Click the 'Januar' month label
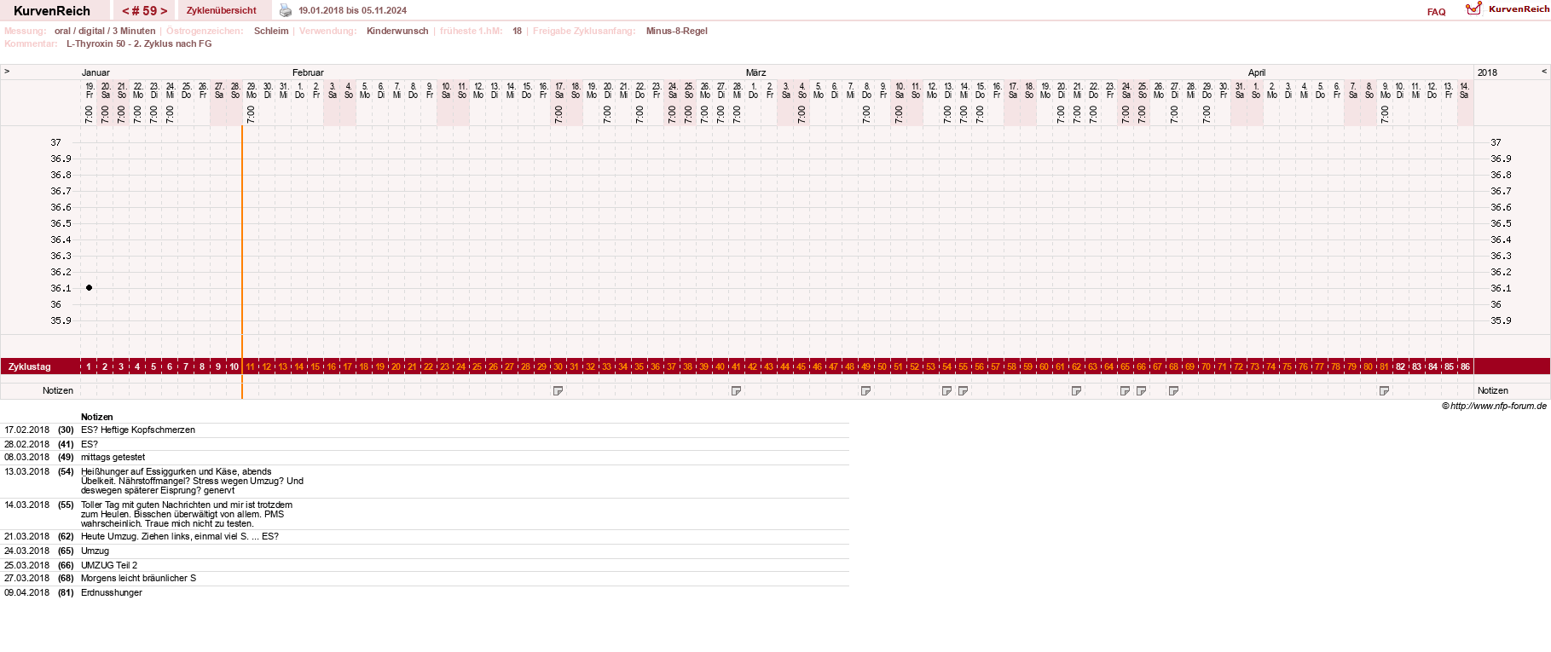The width and height of the screenshot is (1551, 652). pos(95,72)
